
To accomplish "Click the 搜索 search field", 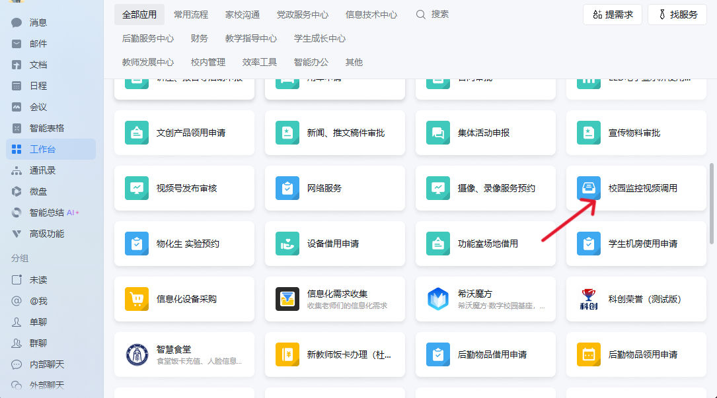I will 440,15.
